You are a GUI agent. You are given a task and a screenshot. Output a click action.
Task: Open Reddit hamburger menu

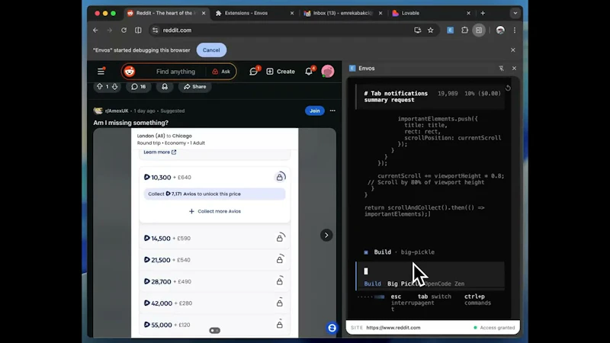101,71
